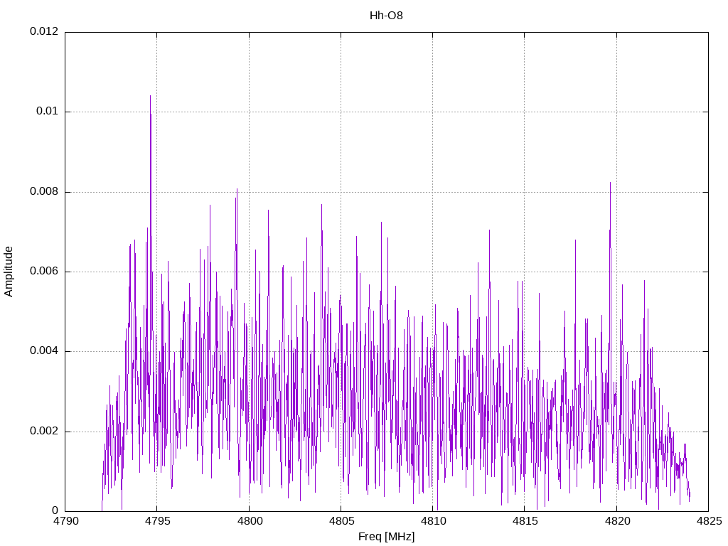Viewport: 728px width, 546px height.
Task: Click the 4810 x-axis tick label
Action: [434, 521]
